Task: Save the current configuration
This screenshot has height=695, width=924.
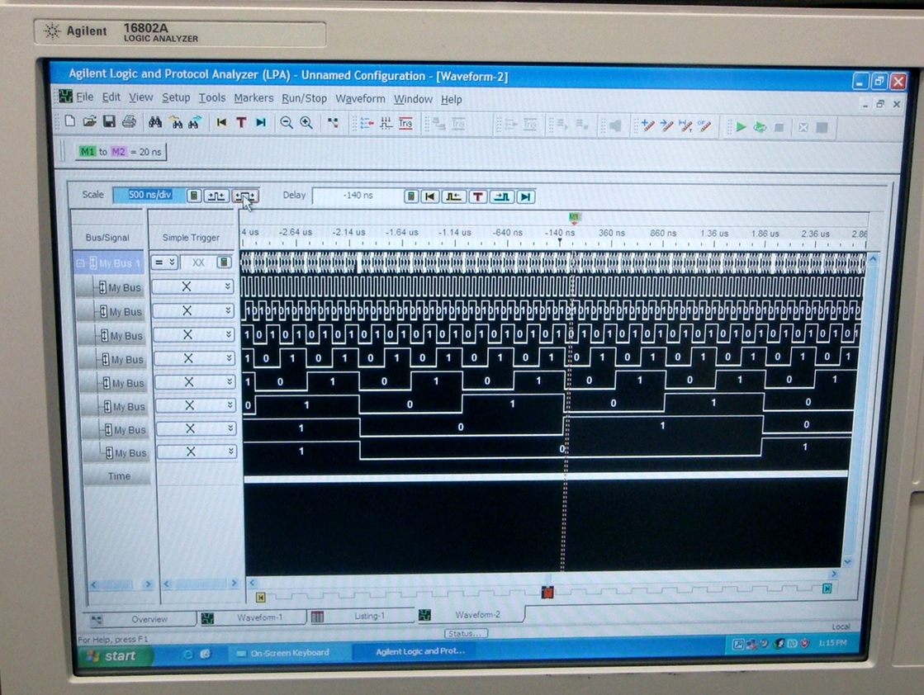Action: tap(109, 121)
